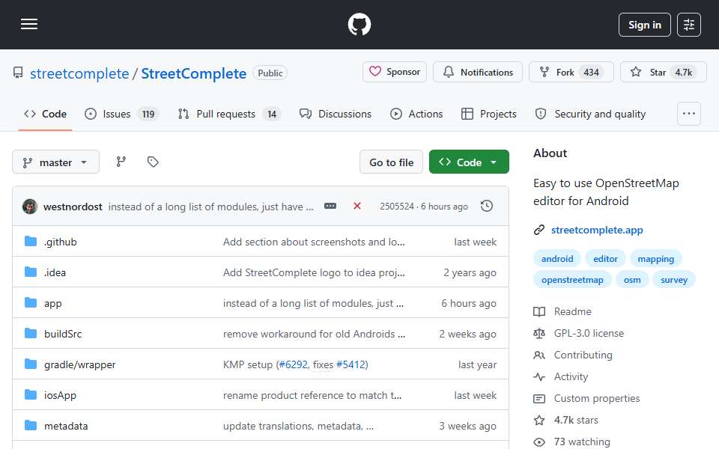Screen dimensions: 719x449
Task: Go to the GitHub homepage logo
Action: click(x=359, y=24)
